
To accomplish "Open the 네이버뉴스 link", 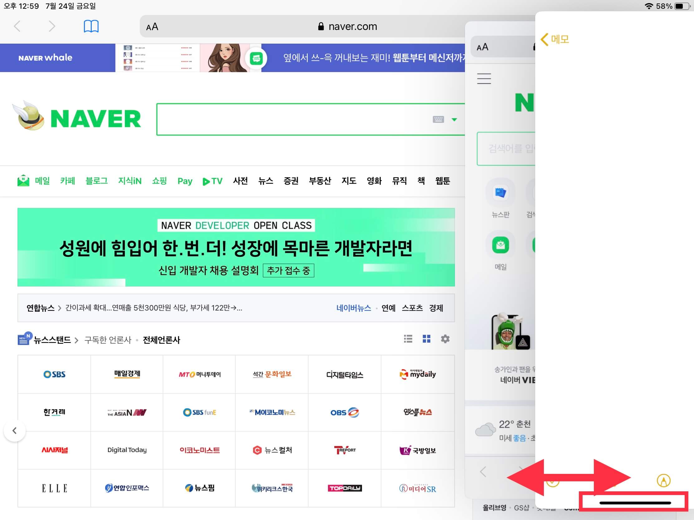I will click(353, 308).
